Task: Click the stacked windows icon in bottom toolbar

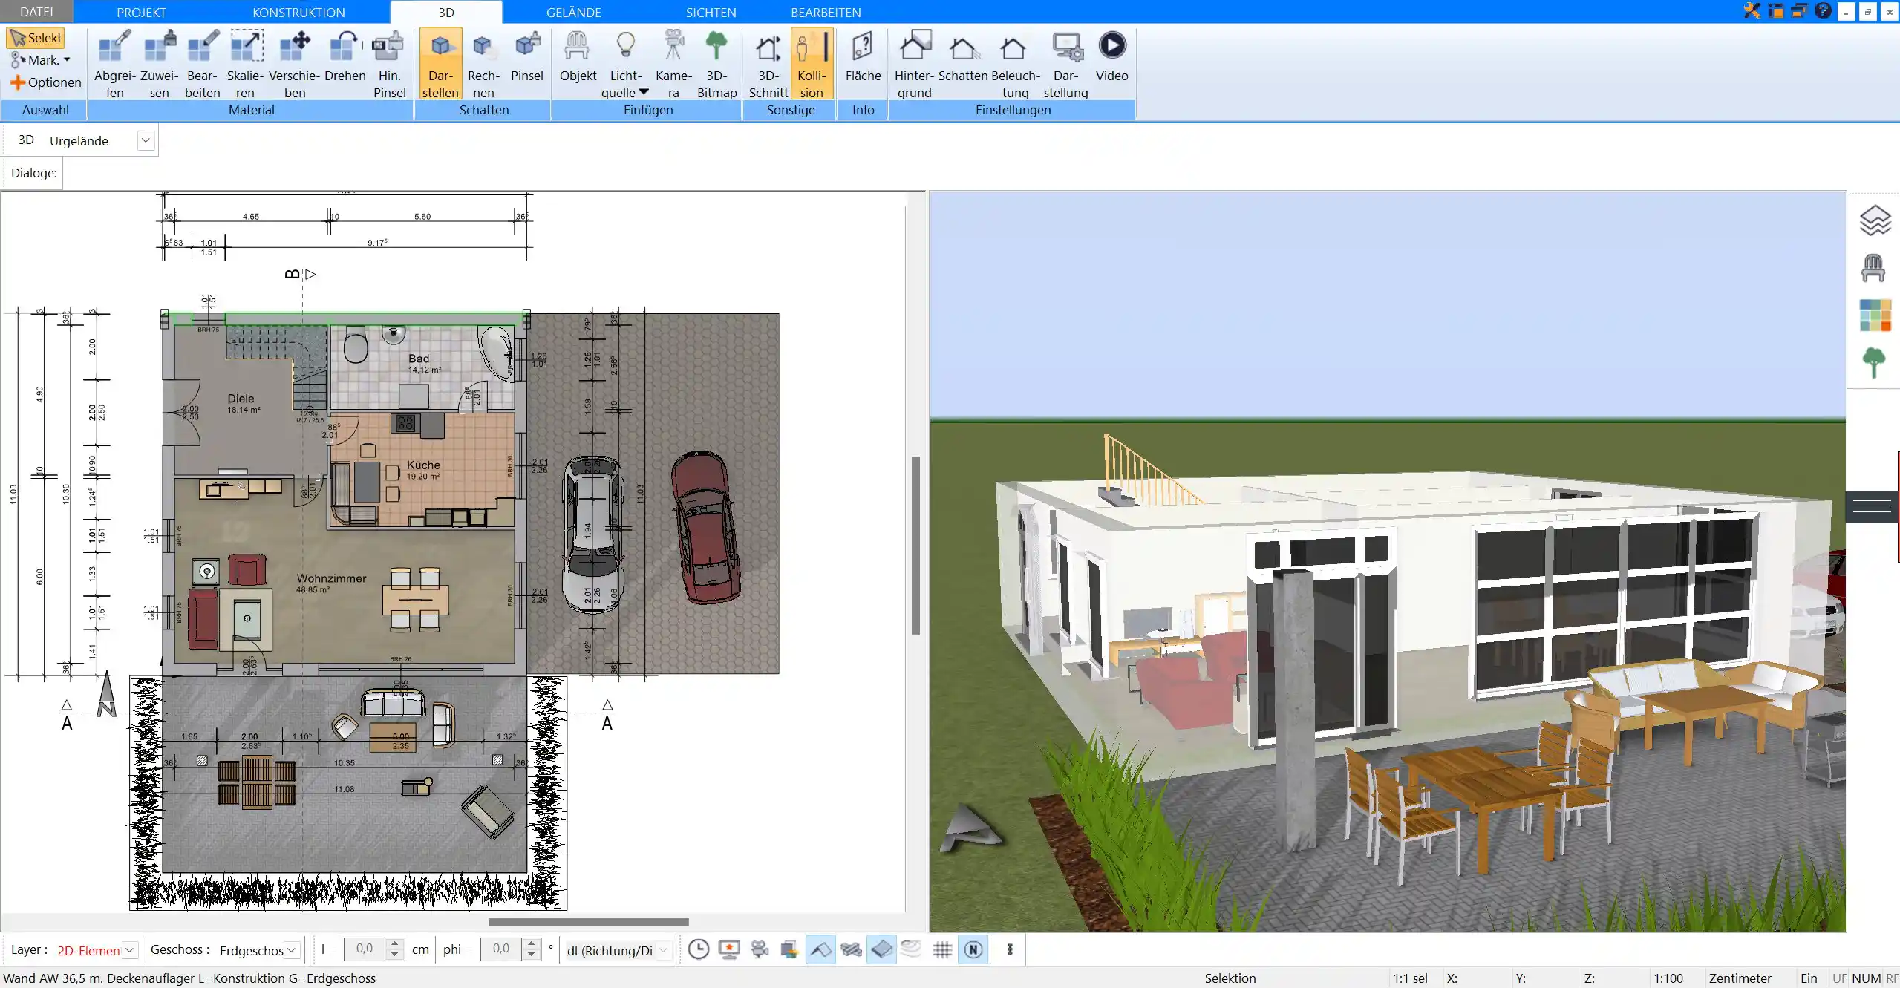Action: pos(789,949)
